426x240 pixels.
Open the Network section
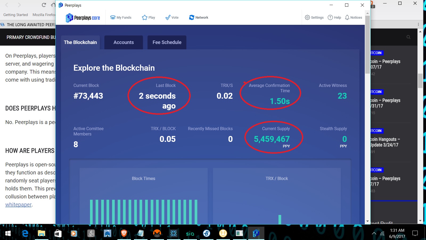point(199,18)
